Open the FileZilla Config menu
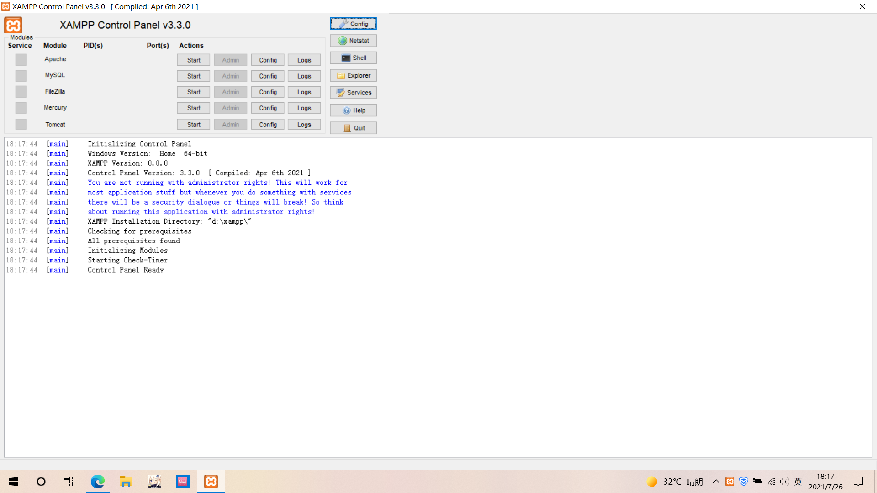The height and width of the screenshot is (493, 877). [268, 92]
